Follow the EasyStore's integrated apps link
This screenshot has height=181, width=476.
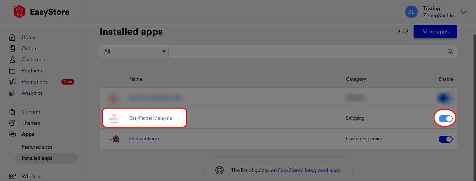[310, 170]
